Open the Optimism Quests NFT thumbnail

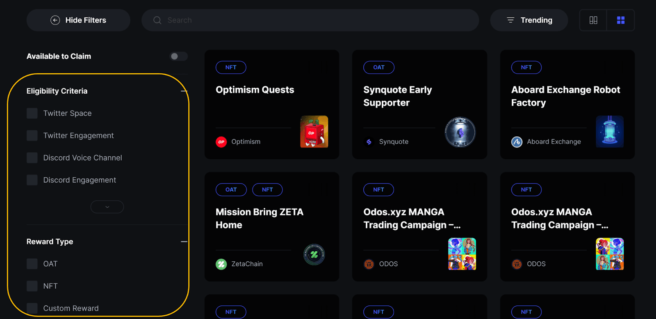coord(314,131)
